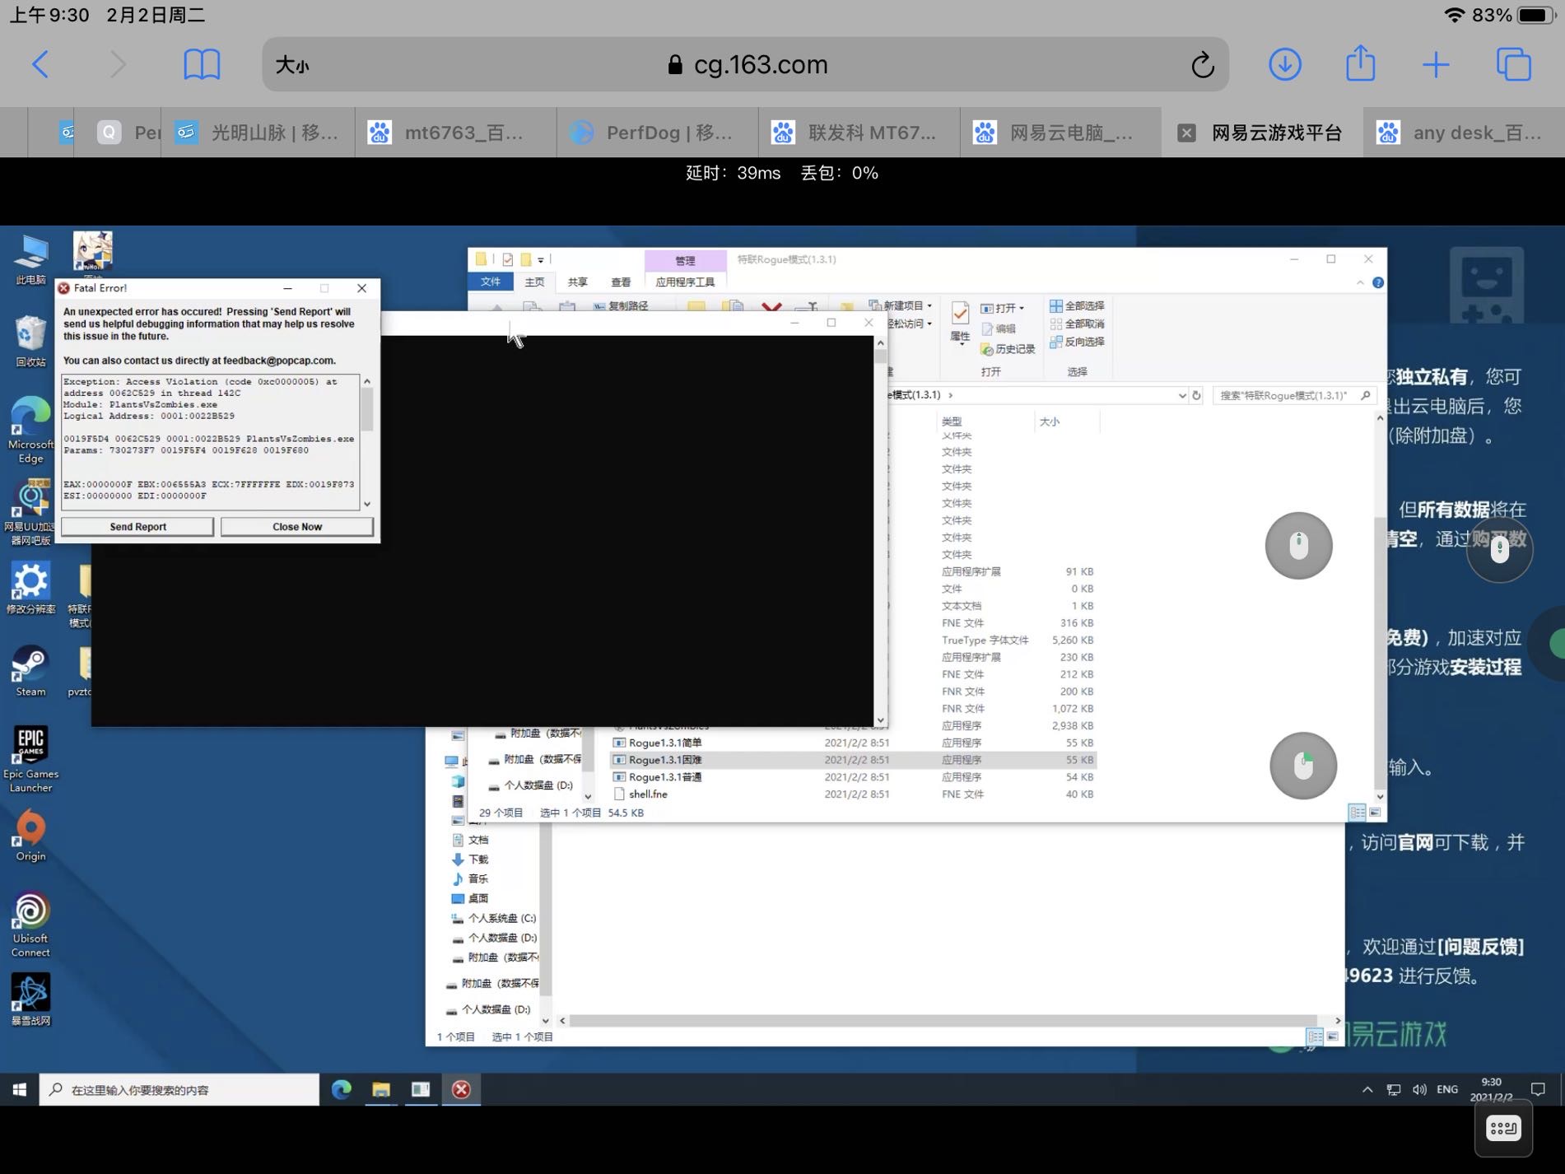Viewport: 1565px width, 1174px height.
Task: Close the 网易云游戏平台 tab
Action: [x=1186, y=133]
